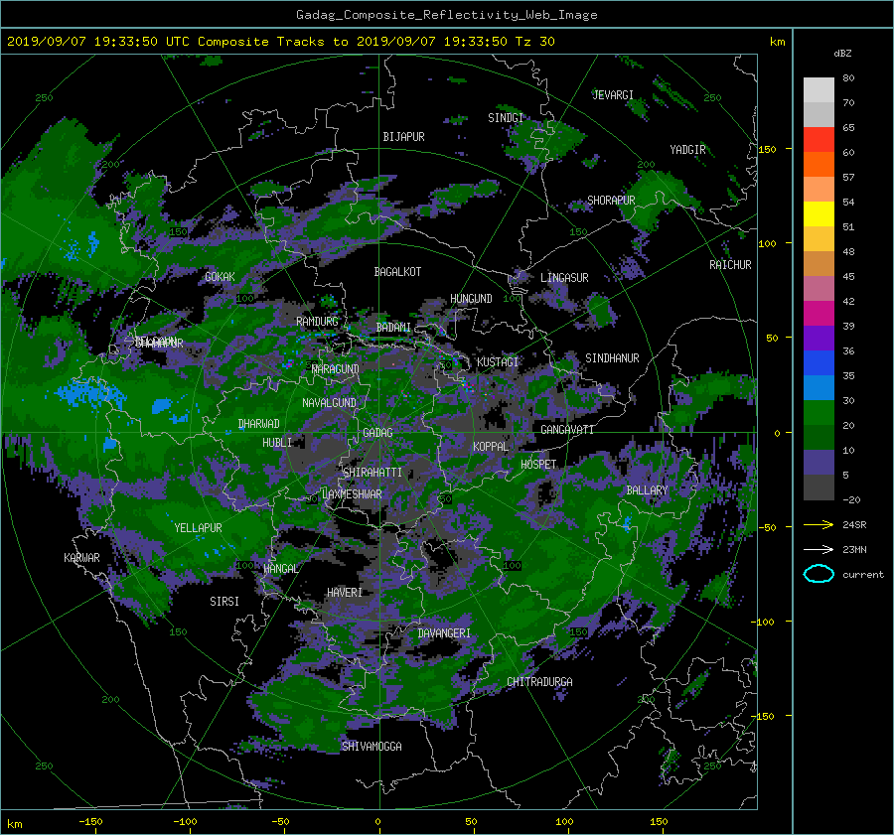The height and width of the screenshot is (835, 894).
Task: Click the '24SR' legend text
Action: point(854,525)
